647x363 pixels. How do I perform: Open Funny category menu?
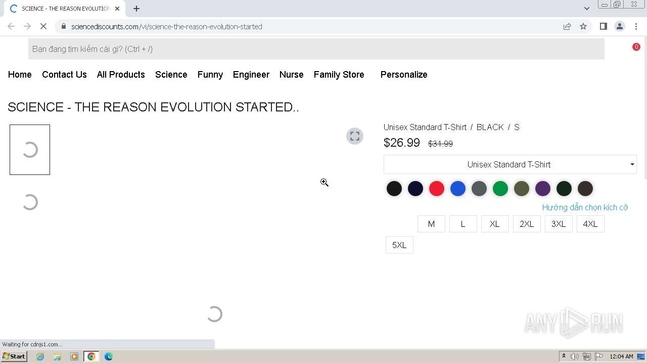(210, 75)
